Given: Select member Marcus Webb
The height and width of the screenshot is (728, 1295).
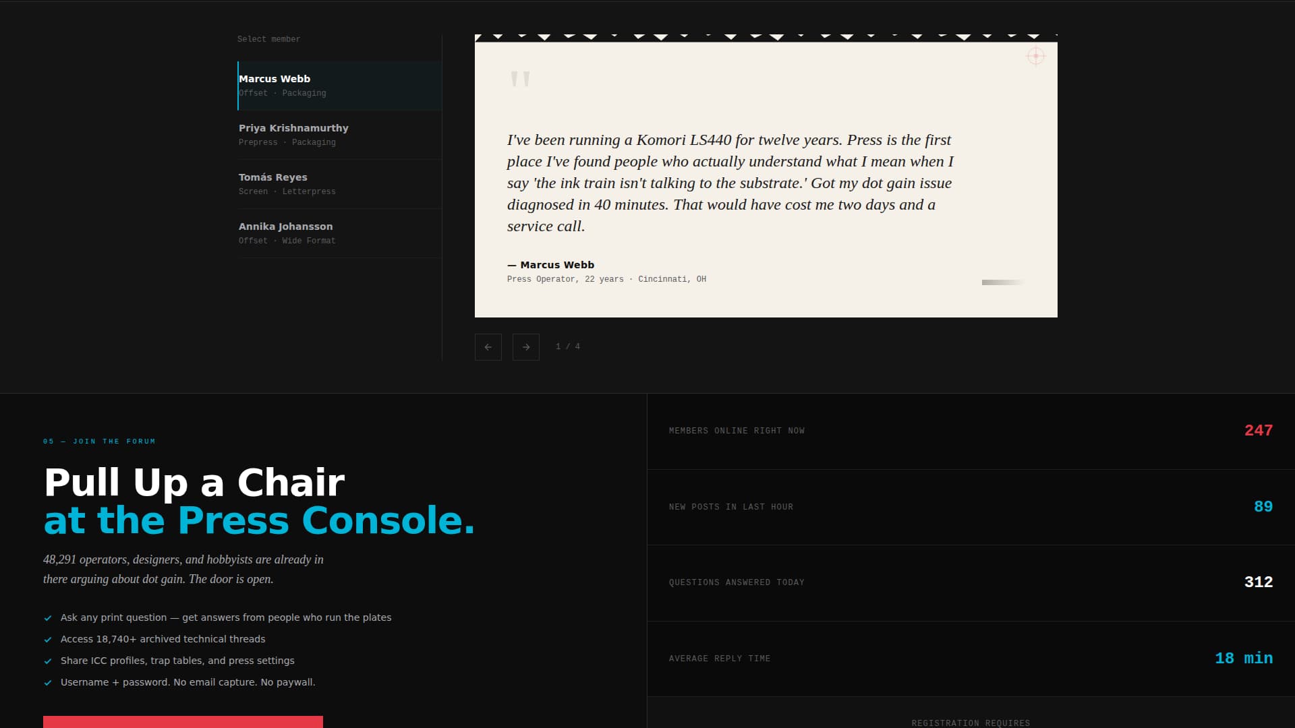Looking at the screenshot, I should [x=339, y=86].
